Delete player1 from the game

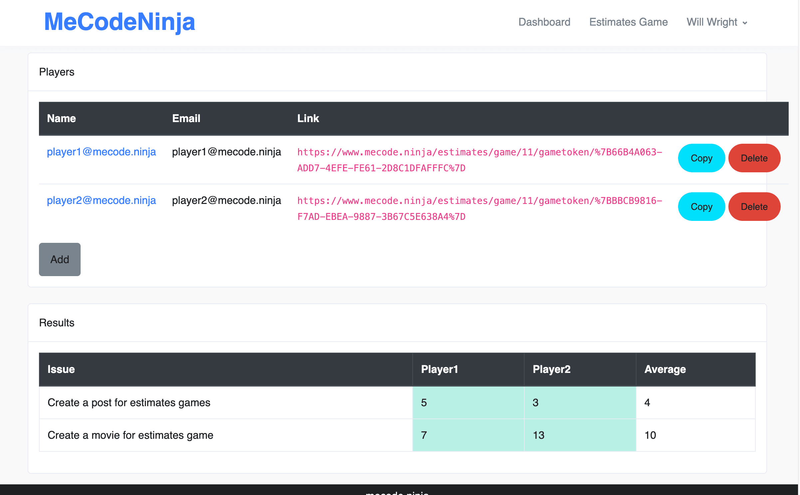pyautogui.click(x=754, y=158)
